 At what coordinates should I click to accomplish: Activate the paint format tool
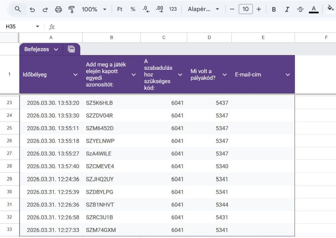tap(72, 9)
